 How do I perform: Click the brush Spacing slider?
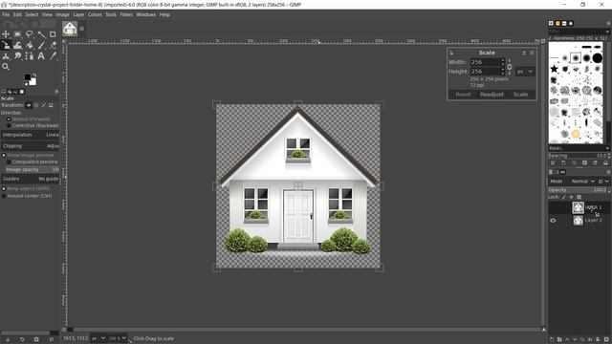coord(579,156)
